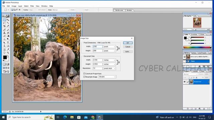Select the Lasso tool
This screenshot has height=120, width=214.
pyautogui.click(x=4, y=23)
